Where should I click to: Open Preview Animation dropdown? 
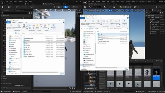22,7
